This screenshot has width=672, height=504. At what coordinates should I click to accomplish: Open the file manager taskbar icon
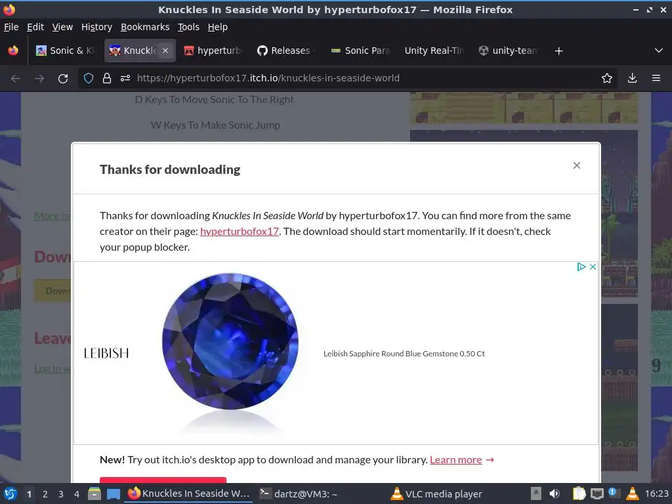94,493
